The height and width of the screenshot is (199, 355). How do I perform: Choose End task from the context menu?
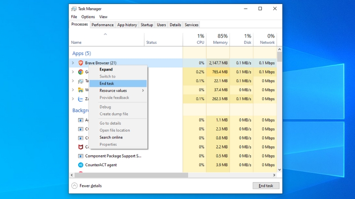(x=107, y=84)
